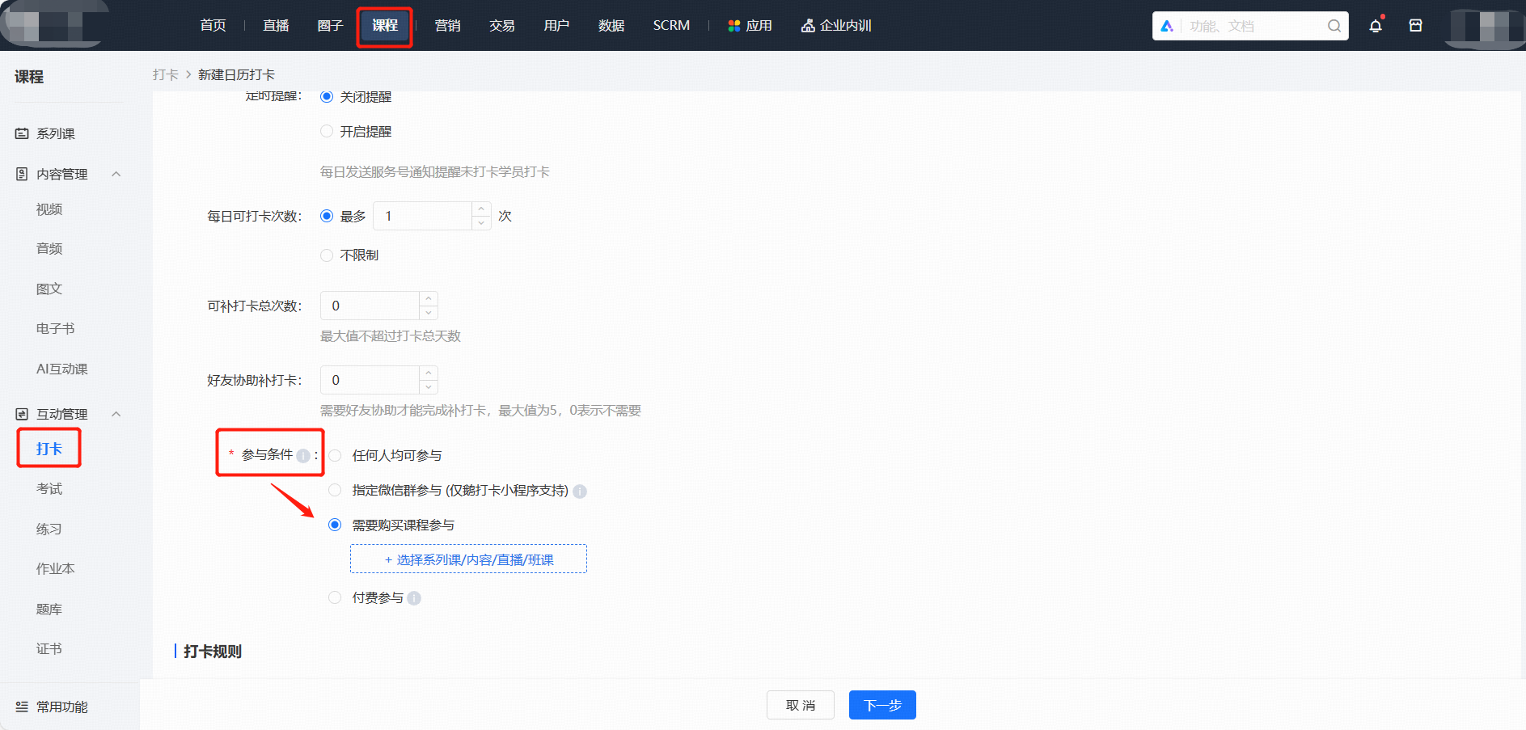Open the store icon in top bar
This screenshot has height=730, width=1526.
1415,26
